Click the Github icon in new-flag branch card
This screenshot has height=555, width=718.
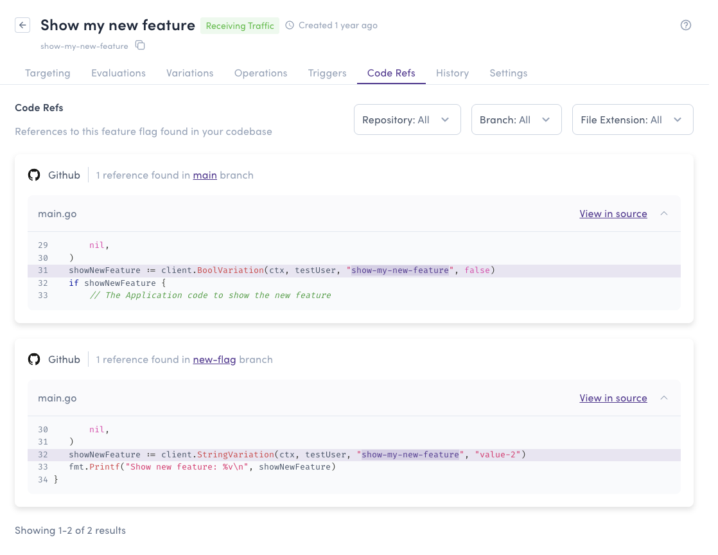[x=34, y=359]
